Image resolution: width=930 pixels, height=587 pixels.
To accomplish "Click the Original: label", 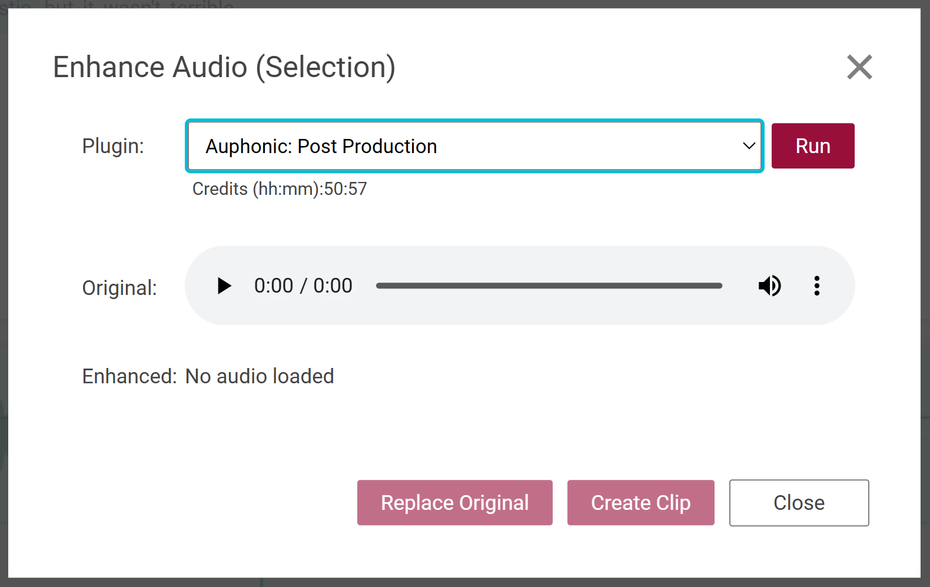I will click(x=119, y=288).
